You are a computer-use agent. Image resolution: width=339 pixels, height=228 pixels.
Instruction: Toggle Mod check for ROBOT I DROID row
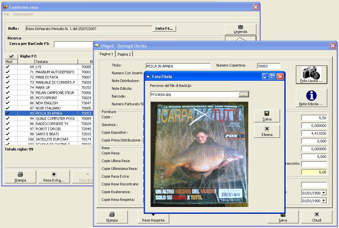(7, 129)
